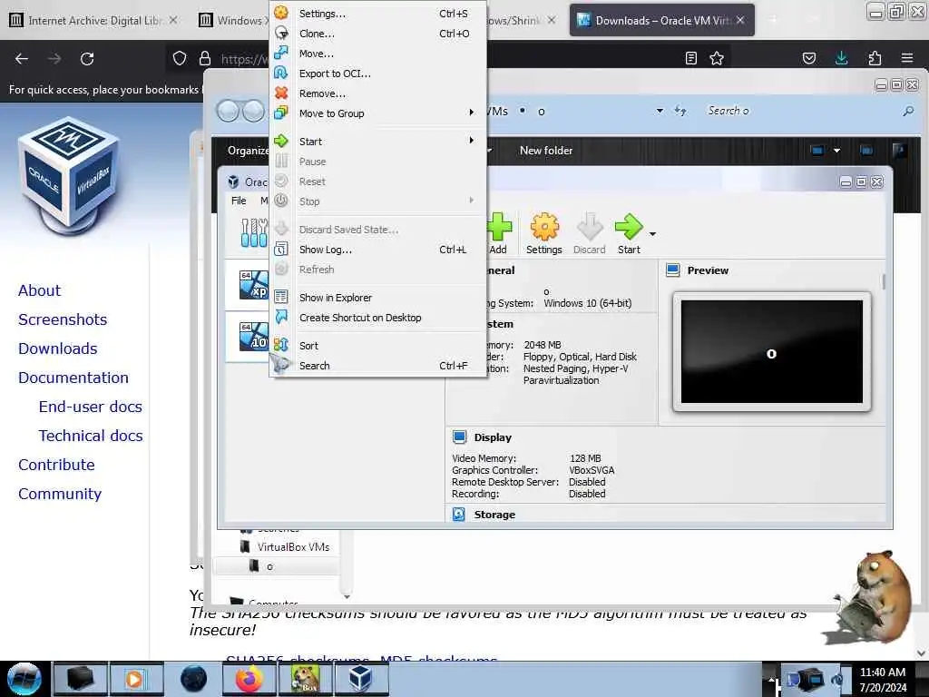Click the green Add toolbar icon
Screen dimensions: 929x697
pyautogui.click(x=500, y=226)
